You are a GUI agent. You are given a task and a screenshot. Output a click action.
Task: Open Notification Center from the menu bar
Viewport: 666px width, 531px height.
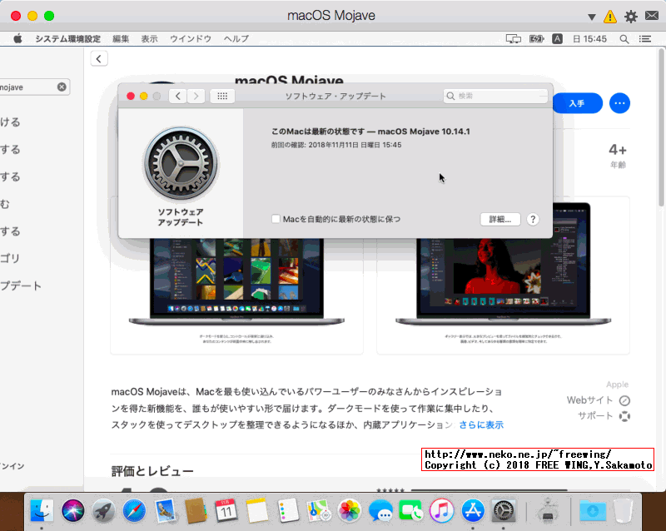646,38
